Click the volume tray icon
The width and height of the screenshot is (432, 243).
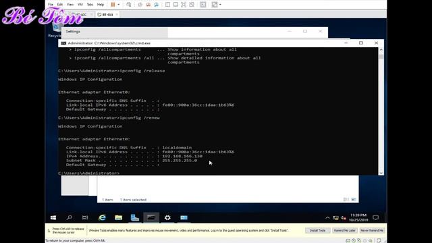tap(344, 218)
